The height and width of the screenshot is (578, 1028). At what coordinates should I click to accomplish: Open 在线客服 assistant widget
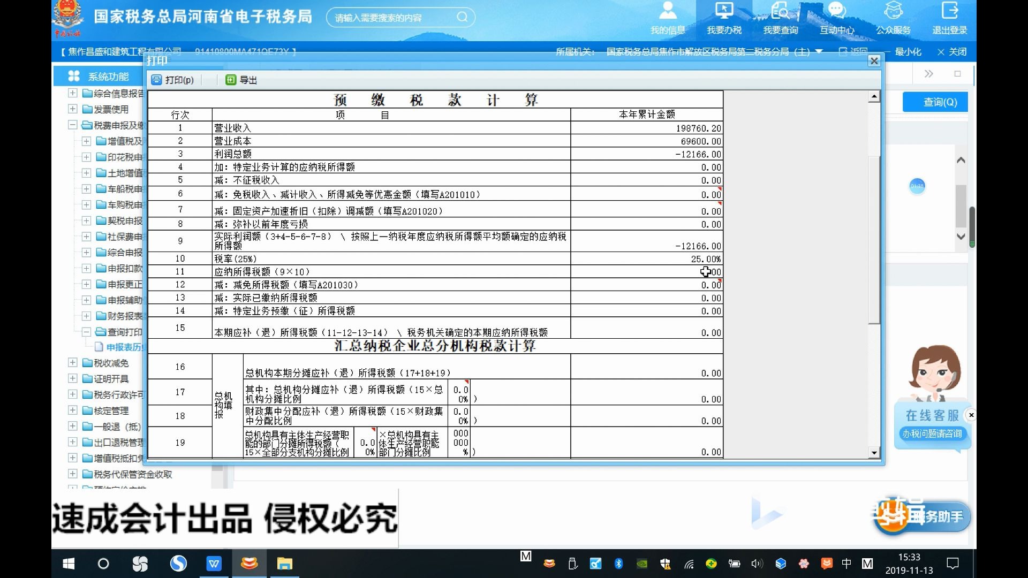click(932, 415)
